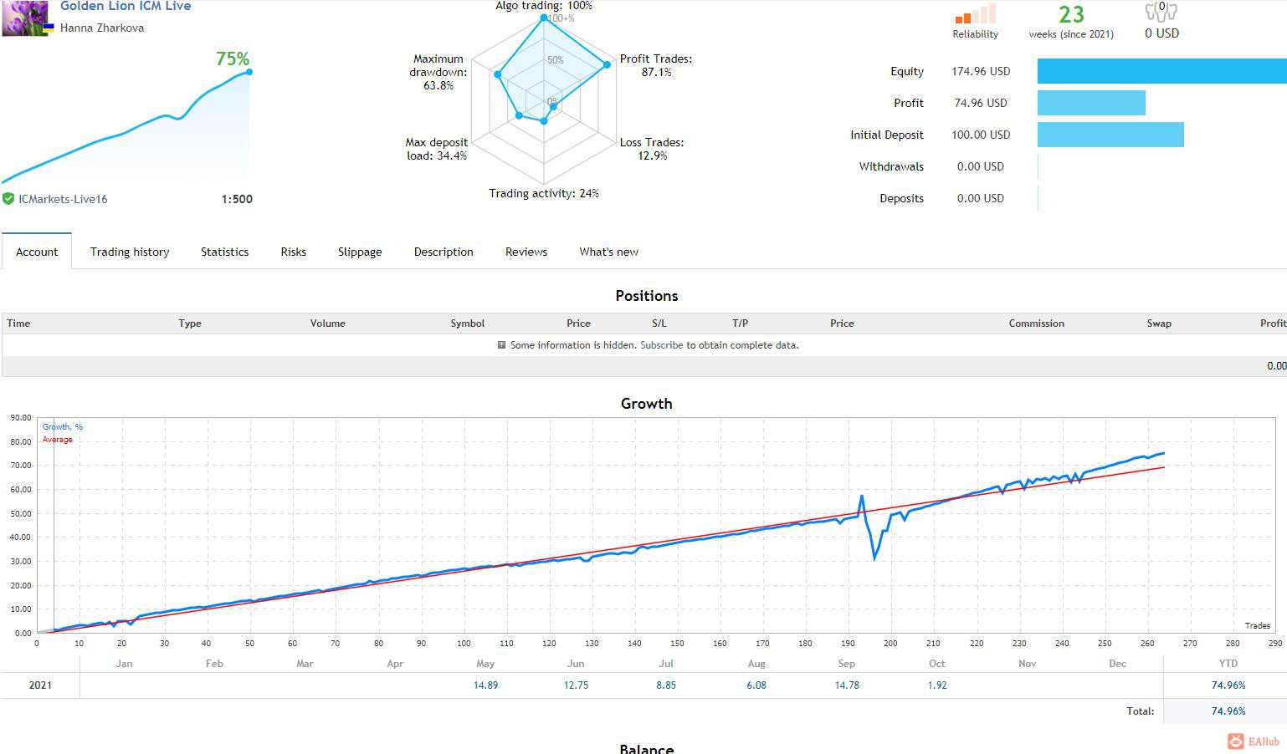Click the subscribers people icon showing 0
Screen dimensions: 1287x754
click(x=1161, y=11)
